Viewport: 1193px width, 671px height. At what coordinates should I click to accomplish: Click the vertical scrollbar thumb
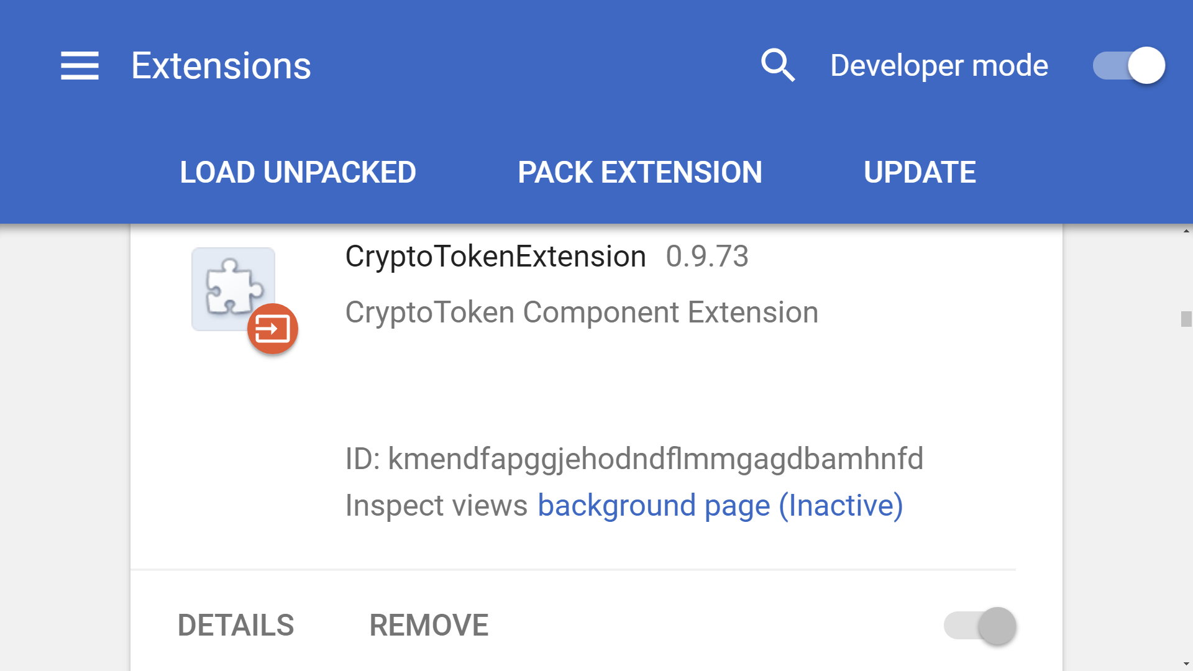(x=1186, y=319)
